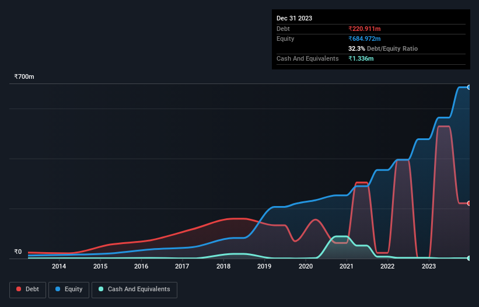
Task: Click the 2023 x-axis label
Action: click(x=429, y=266)
